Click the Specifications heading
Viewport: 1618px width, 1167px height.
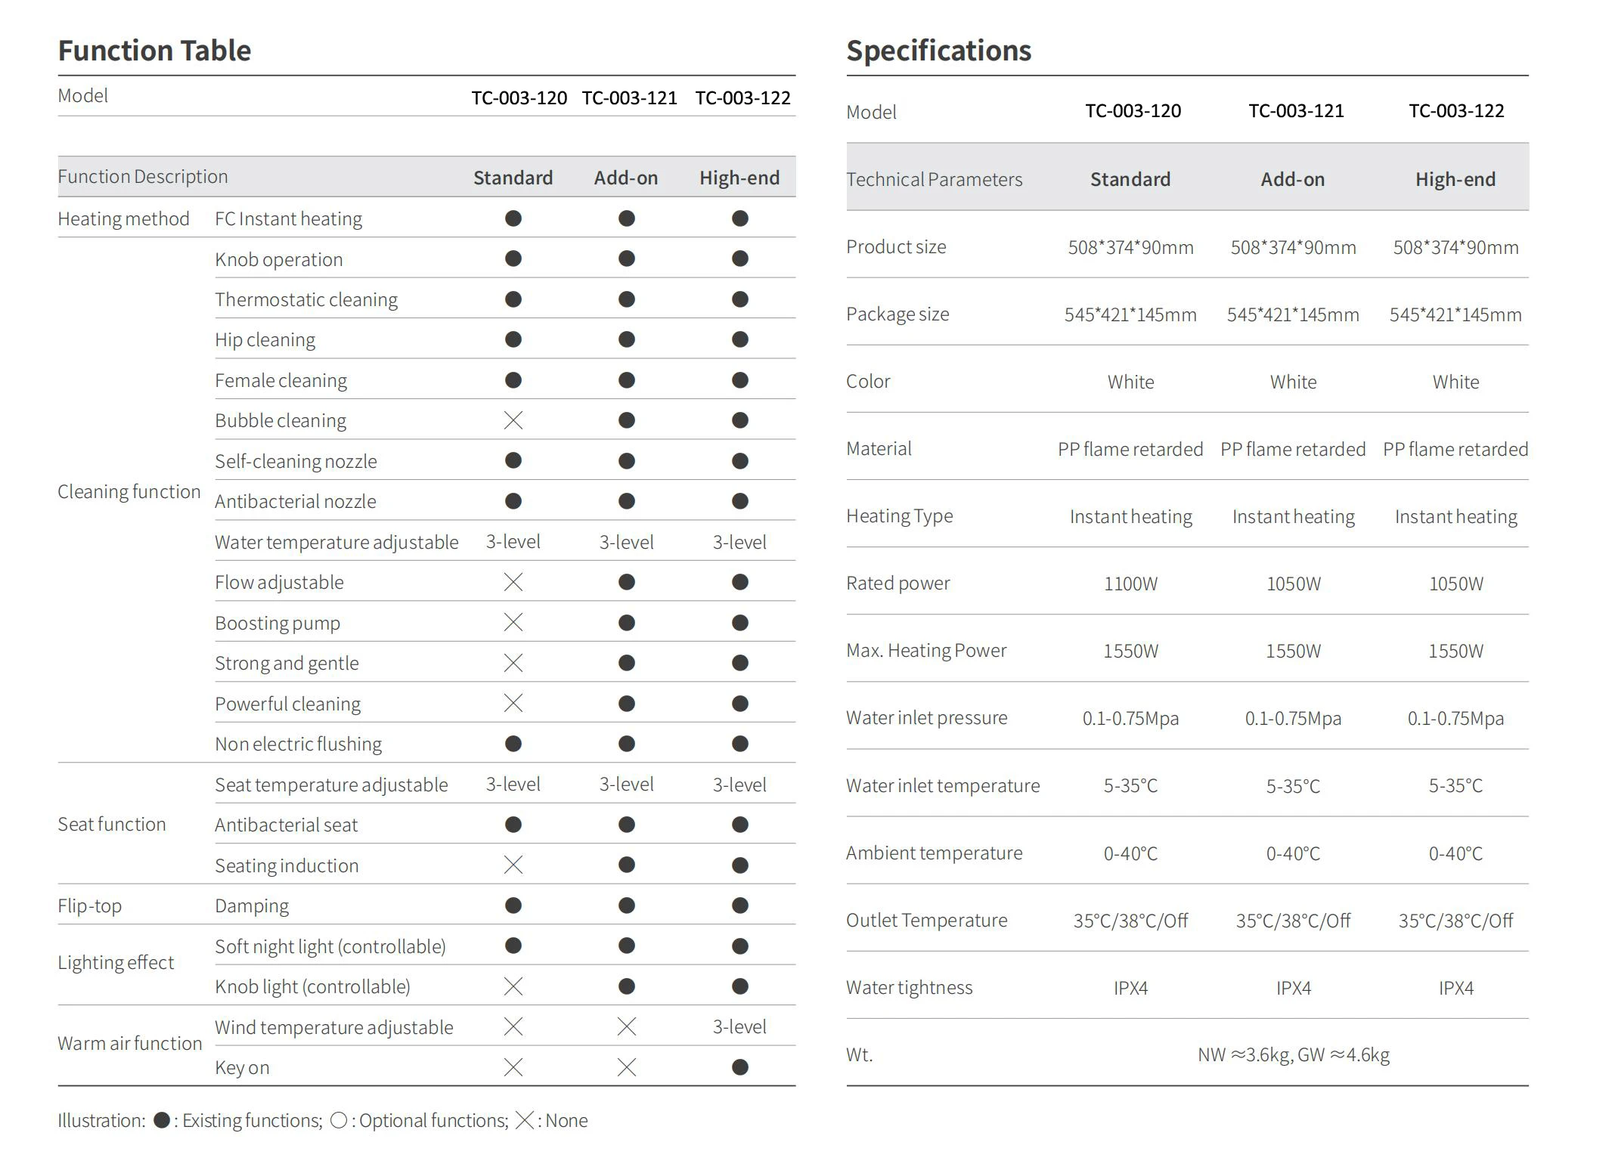[938, 51]
